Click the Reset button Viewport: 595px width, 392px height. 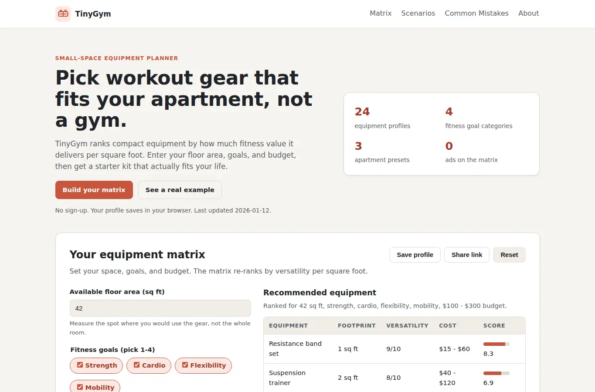[509, 255]
